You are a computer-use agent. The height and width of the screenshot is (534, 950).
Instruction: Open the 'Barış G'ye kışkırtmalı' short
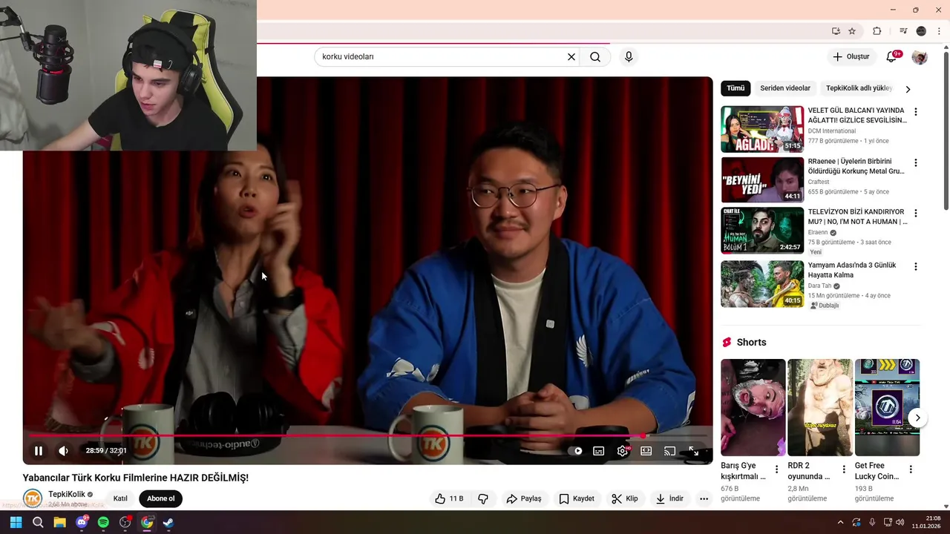click(753, 407)
